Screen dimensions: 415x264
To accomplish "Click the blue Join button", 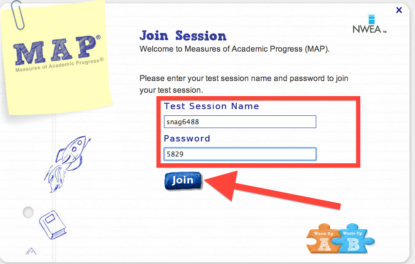I will (x=183, y=181).
